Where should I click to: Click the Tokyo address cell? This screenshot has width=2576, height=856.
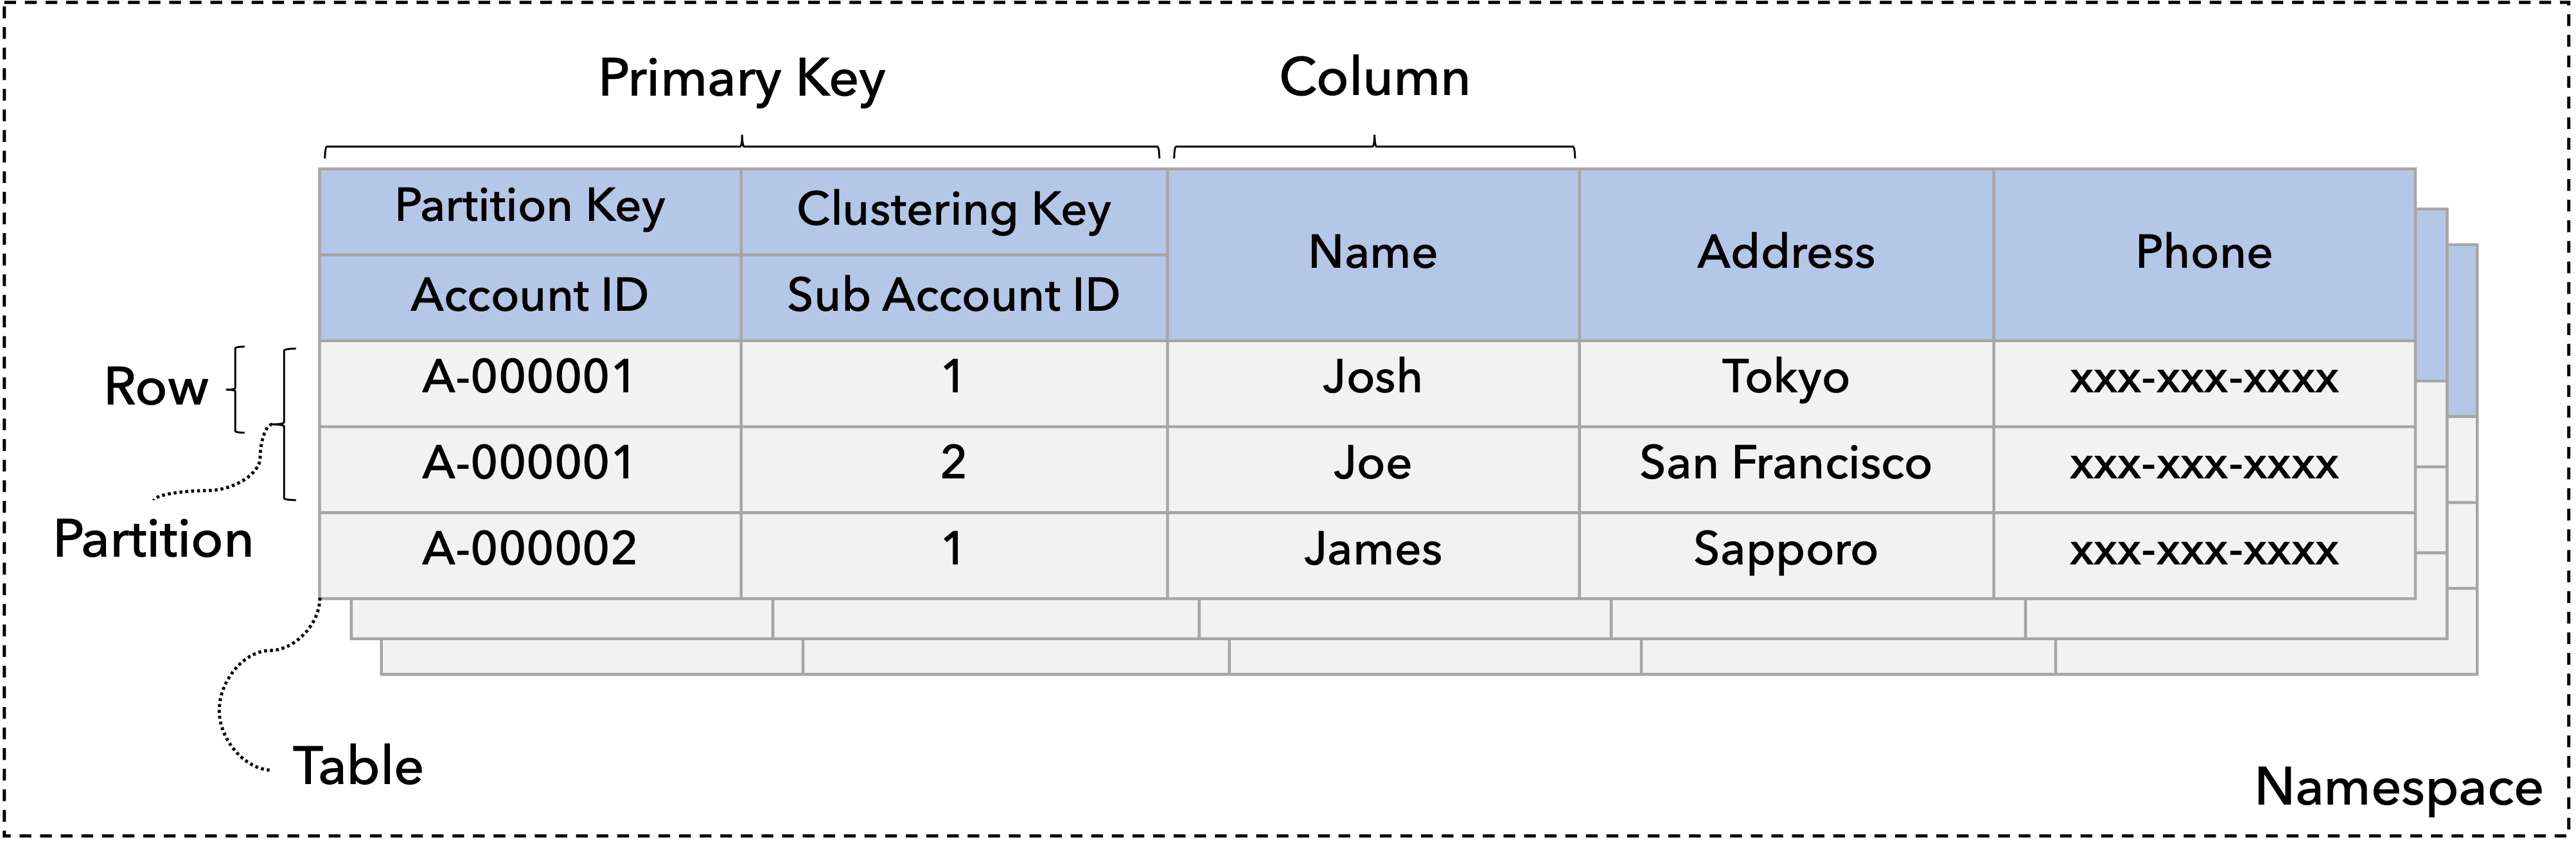pyautogui.click(x=1786, y=378)
